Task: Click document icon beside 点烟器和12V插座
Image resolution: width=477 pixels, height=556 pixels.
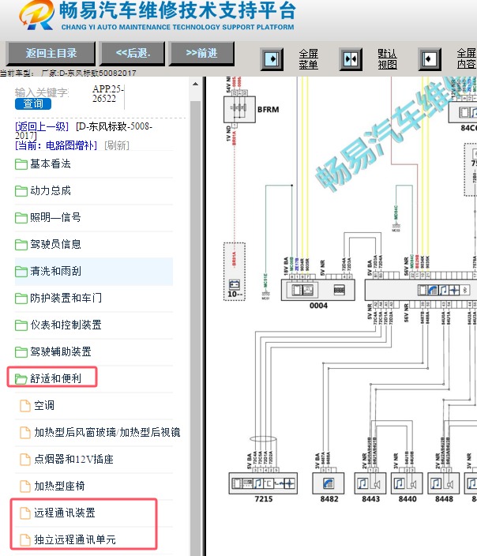Action: click(x=25, y=460)
